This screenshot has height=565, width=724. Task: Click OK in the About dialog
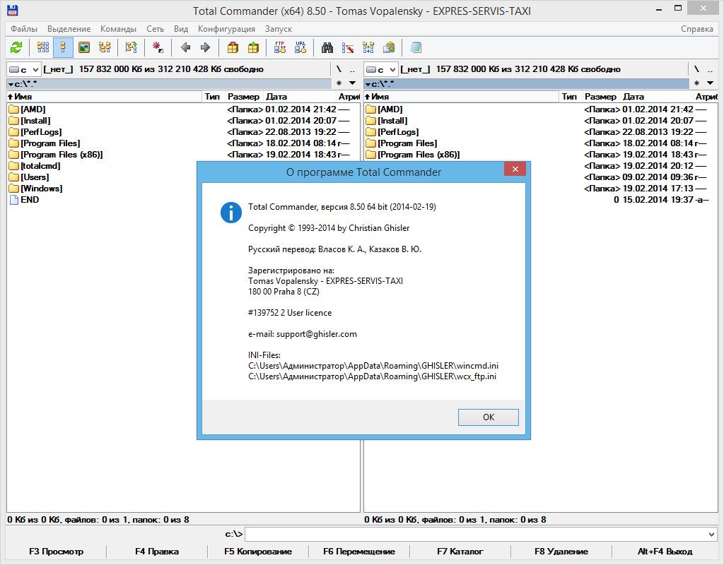[x=489, y=417]
